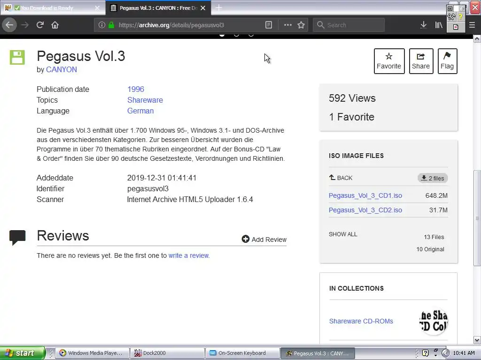481x360 pixels.
Task: Download all 2 files button
Action: [x=433, y=178]
